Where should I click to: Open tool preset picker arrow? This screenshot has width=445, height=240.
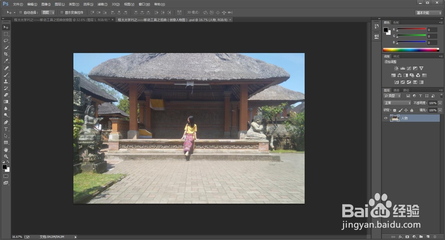click(x=15, y=12)
